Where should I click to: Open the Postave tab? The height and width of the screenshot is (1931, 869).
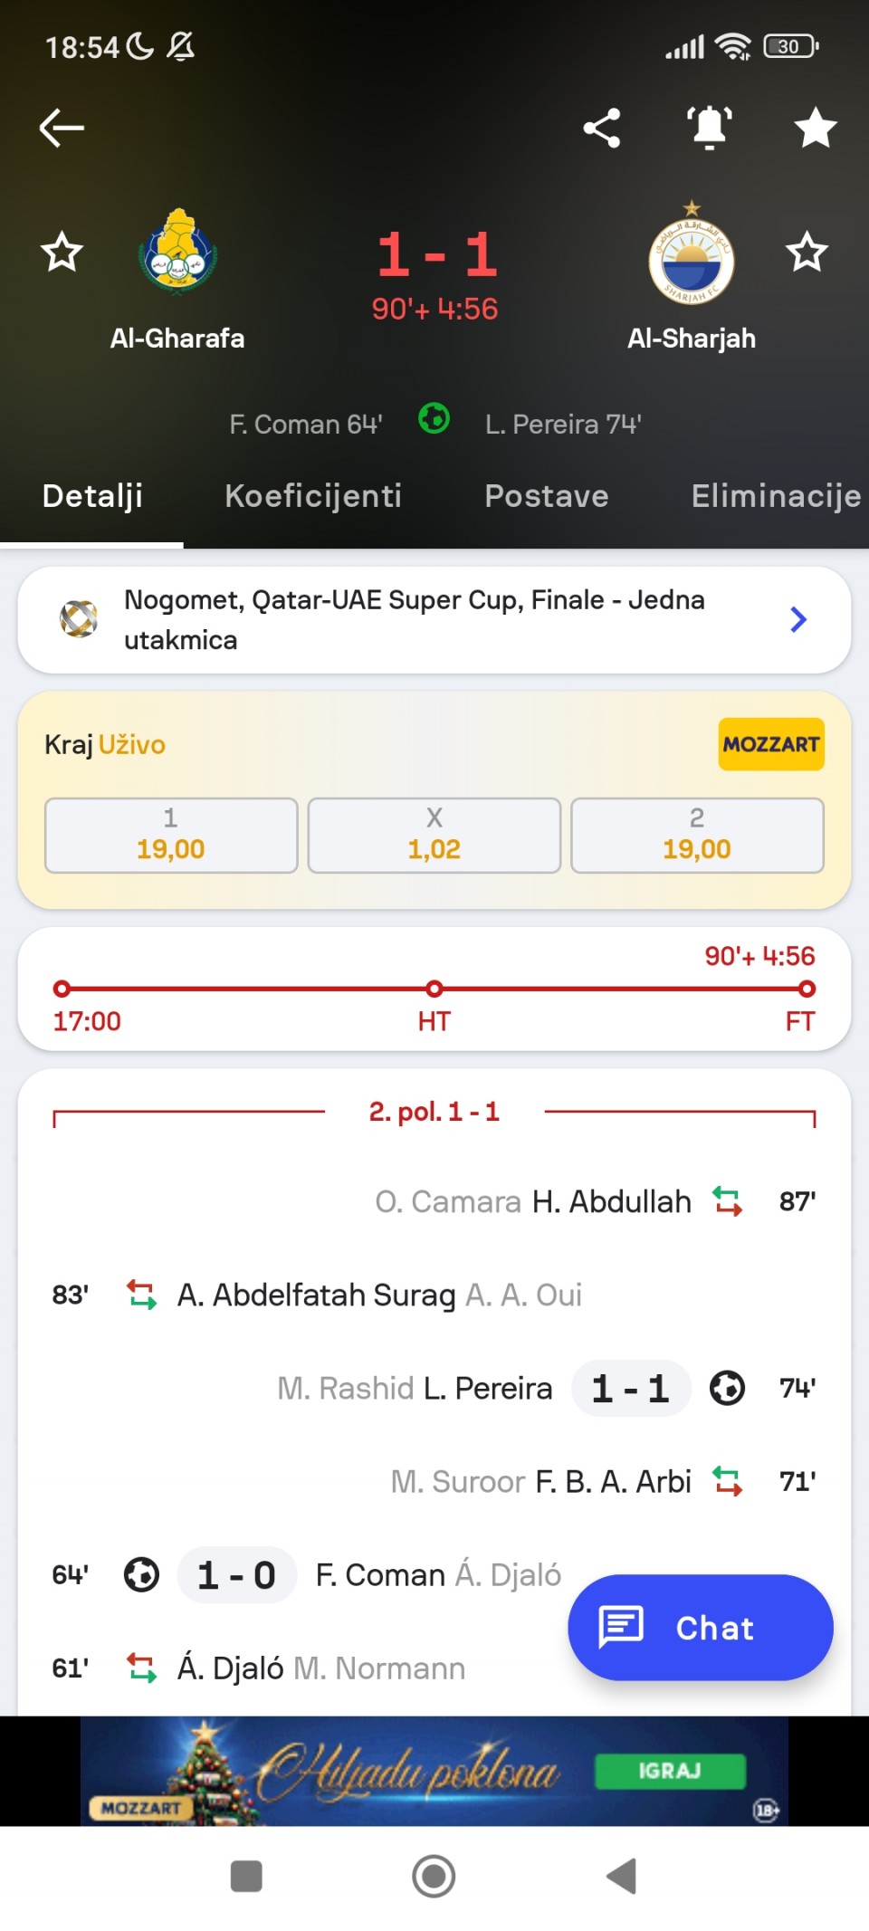(x=547, y=496)
